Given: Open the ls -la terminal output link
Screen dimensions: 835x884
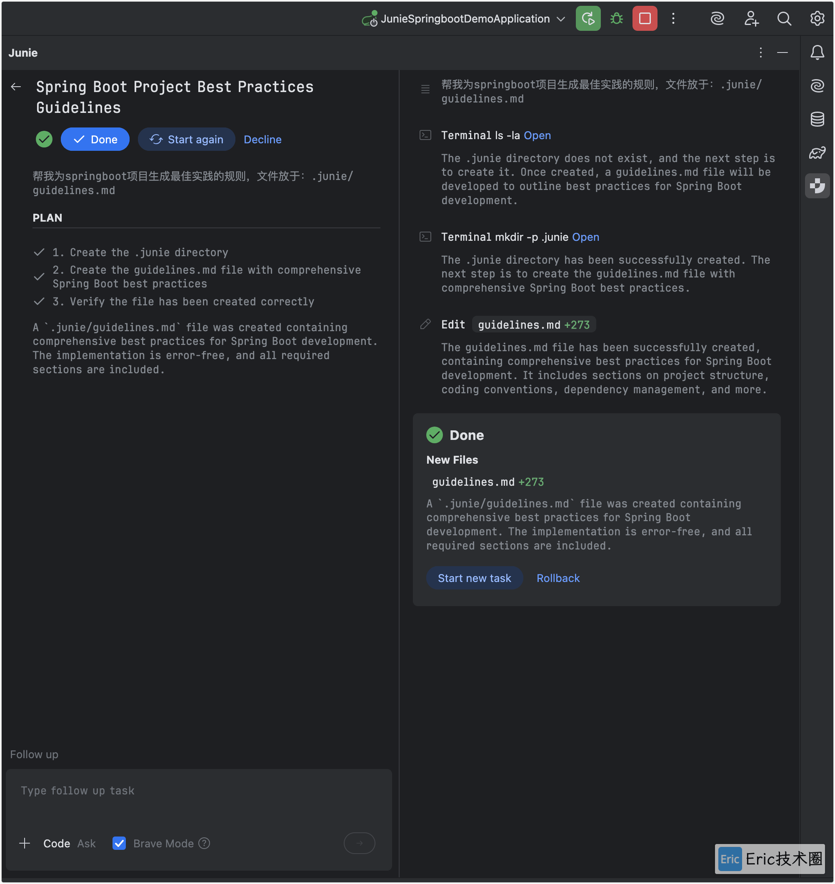Looking at the screenshot, I should tap(537, 135).
